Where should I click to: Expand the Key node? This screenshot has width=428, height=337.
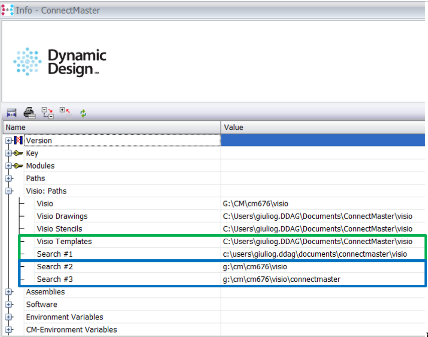tap(9, 153)
